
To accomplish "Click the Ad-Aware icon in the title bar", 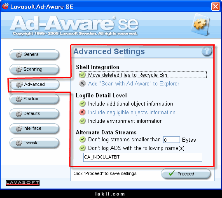I will coord(5,6).
